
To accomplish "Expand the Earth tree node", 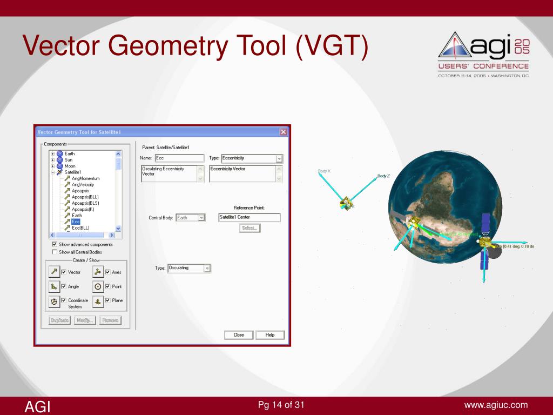I will pos(52,154).
